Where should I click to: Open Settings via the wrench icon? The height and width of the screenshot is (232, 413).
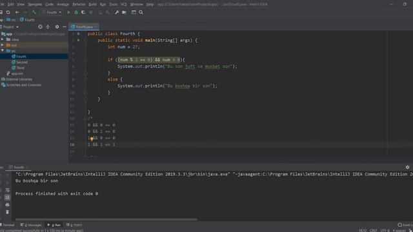[117, 12]
